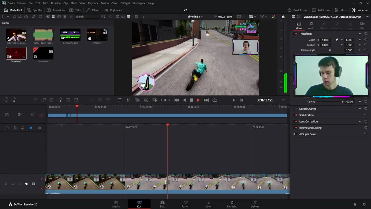Switch media pool to thumbnail grid view

[54, 17]
